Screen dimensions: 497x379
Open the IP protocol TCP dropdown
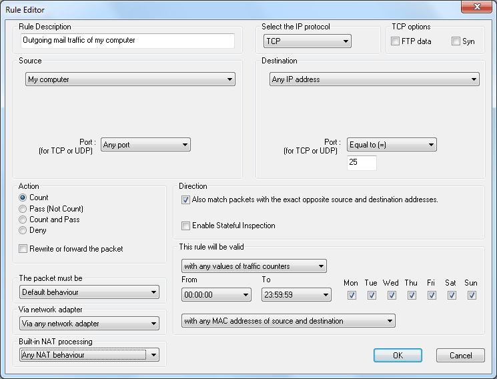307,41
